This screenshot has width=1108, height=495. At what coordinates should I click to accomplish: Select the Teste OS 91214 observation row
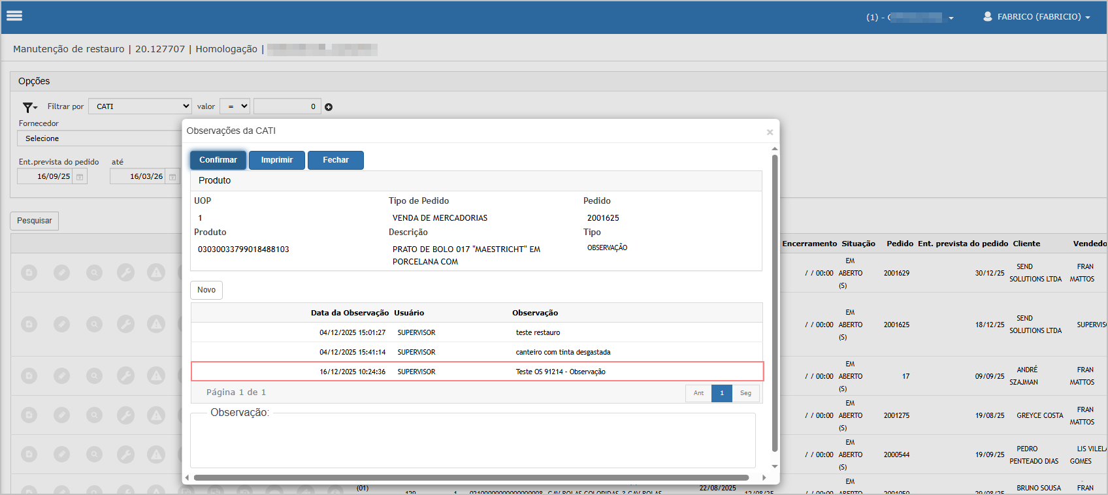tap(477, 372)
